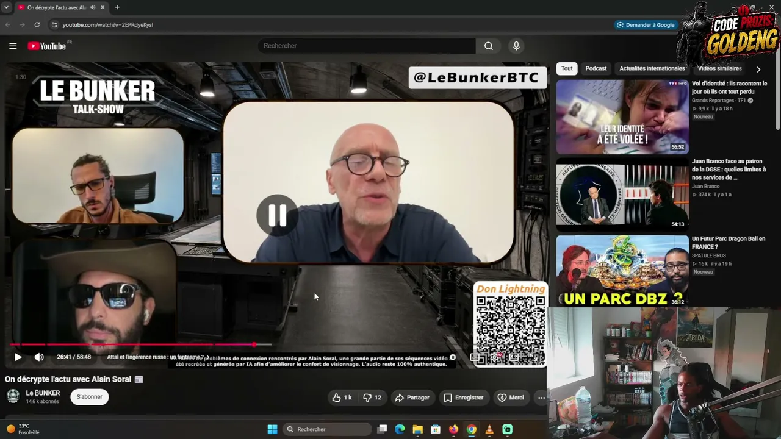The image size is (781, 439).
Task: Select the Actualités internationales filter chip
Action: tap(652, 68)
